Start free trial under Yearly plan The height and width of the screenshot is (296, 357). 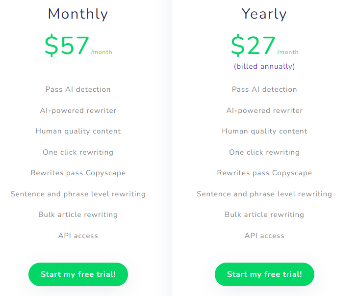coord(264,274)
